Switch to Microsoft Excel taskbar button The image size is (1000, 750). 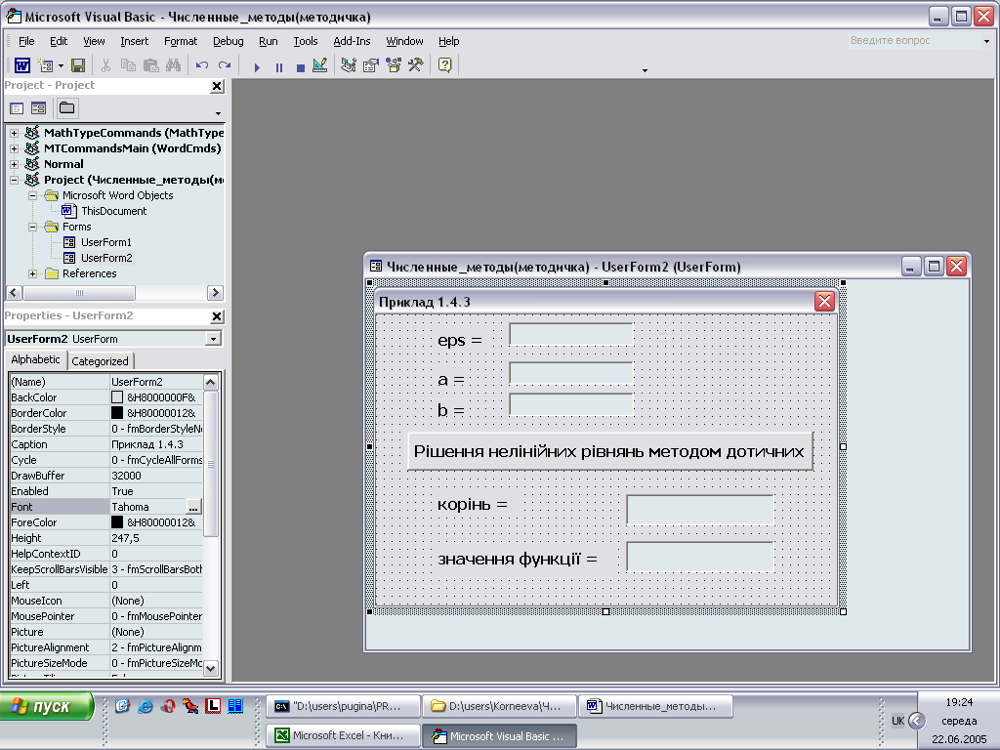pos(344,735)
